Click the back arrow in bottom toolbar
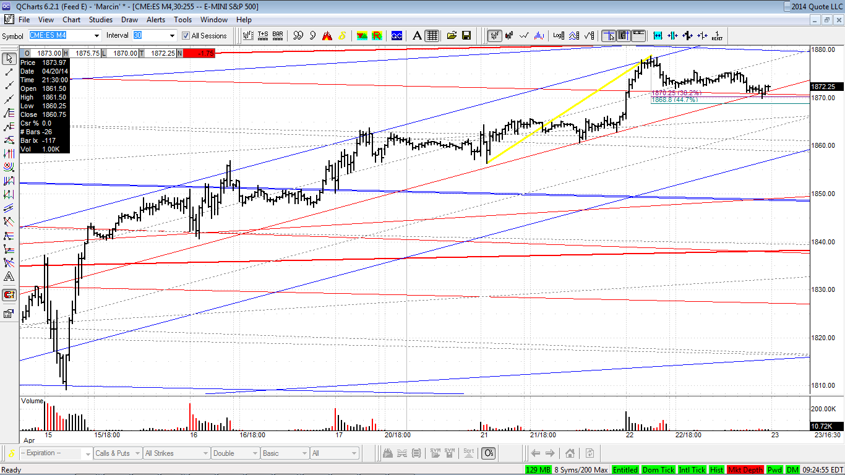This screenshot has height=475, width=845. (536, 453)
